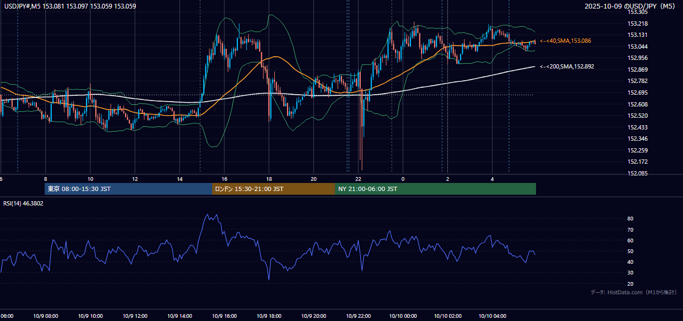The height and width of the screenshot is (321, 683).
Task: Click the 10/10 00:00 bottom time label
Action: tap(403, 316)
